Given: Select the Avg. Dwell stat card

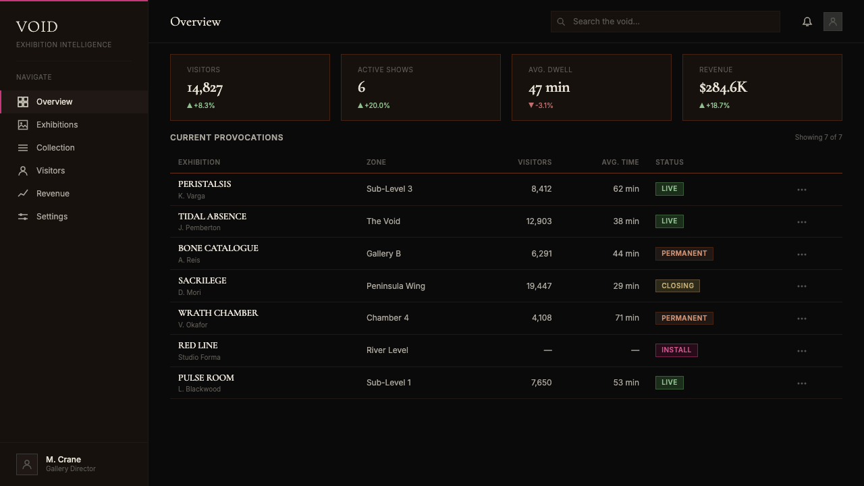Looking at the screenshot, I should pos(591,88).
